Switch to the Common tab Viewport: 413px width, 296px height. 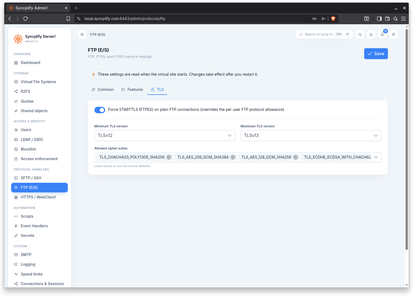coord(102,90)
